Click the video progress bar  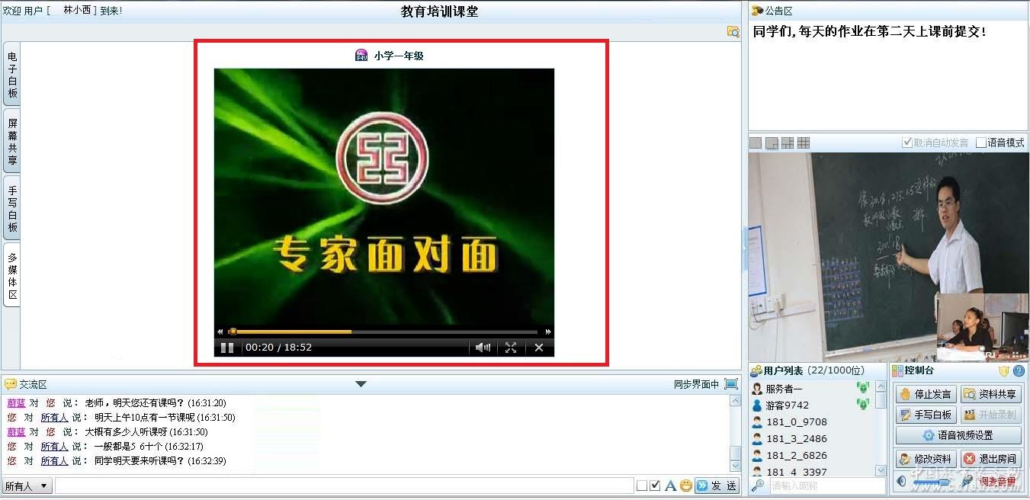pyautogui.click(x=381, y=332)
